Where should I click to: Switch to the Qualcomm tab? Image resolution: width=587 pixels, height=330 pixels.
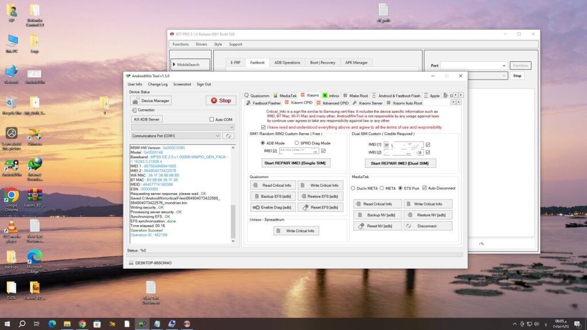point(257,96)
